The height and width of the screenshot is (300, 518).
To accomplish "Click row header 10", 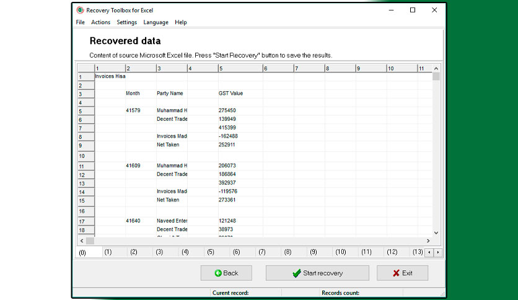I will [86, 156].
